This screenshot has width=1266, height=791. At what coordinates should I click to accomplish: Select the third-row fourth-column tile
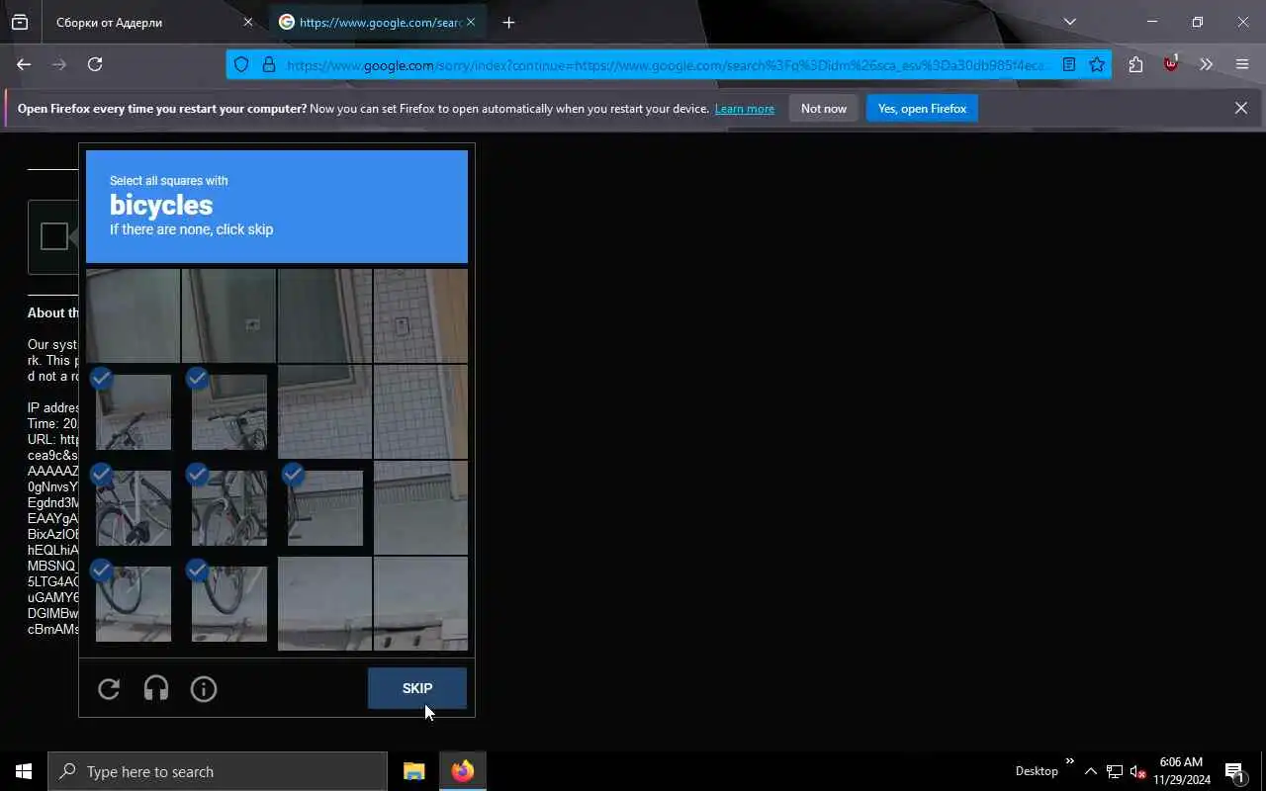pos(421,507)
